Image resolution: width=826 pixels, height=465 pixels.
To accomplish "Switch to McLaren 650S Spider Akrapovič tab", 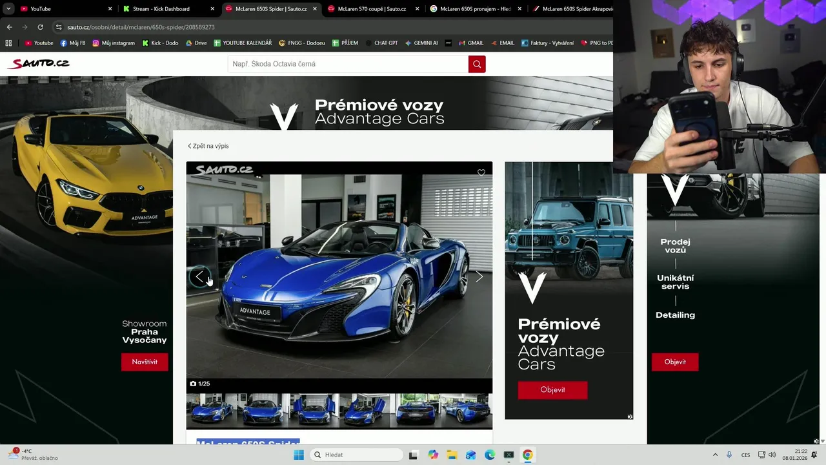I will click(x=571, y=9).
